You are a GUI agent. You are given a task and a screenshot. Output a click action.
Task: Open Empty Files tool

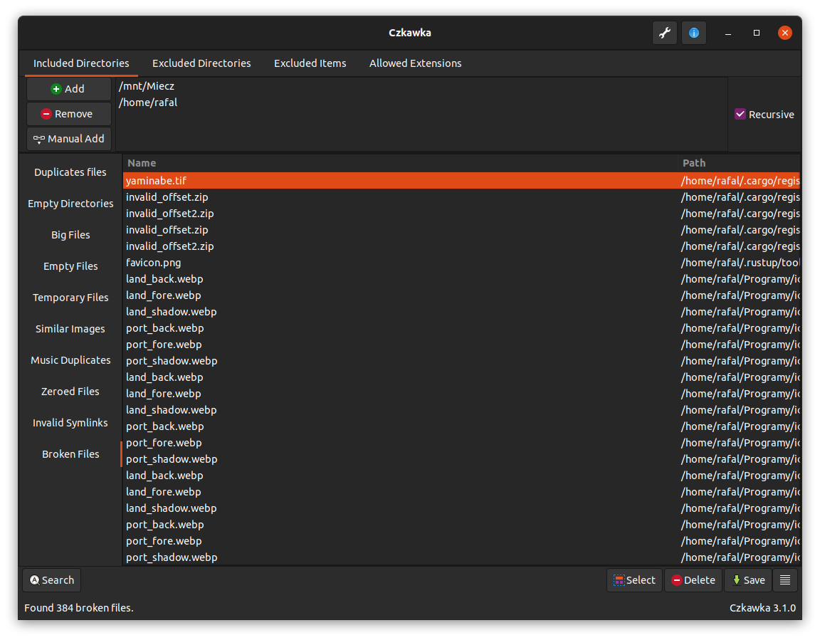[70, 266]
